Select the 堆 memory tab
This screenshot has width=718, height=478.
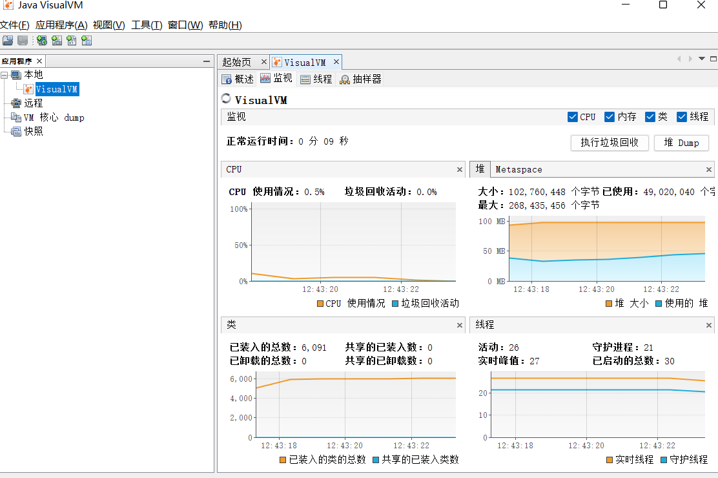pyautogui.click(x=480, y=169)
